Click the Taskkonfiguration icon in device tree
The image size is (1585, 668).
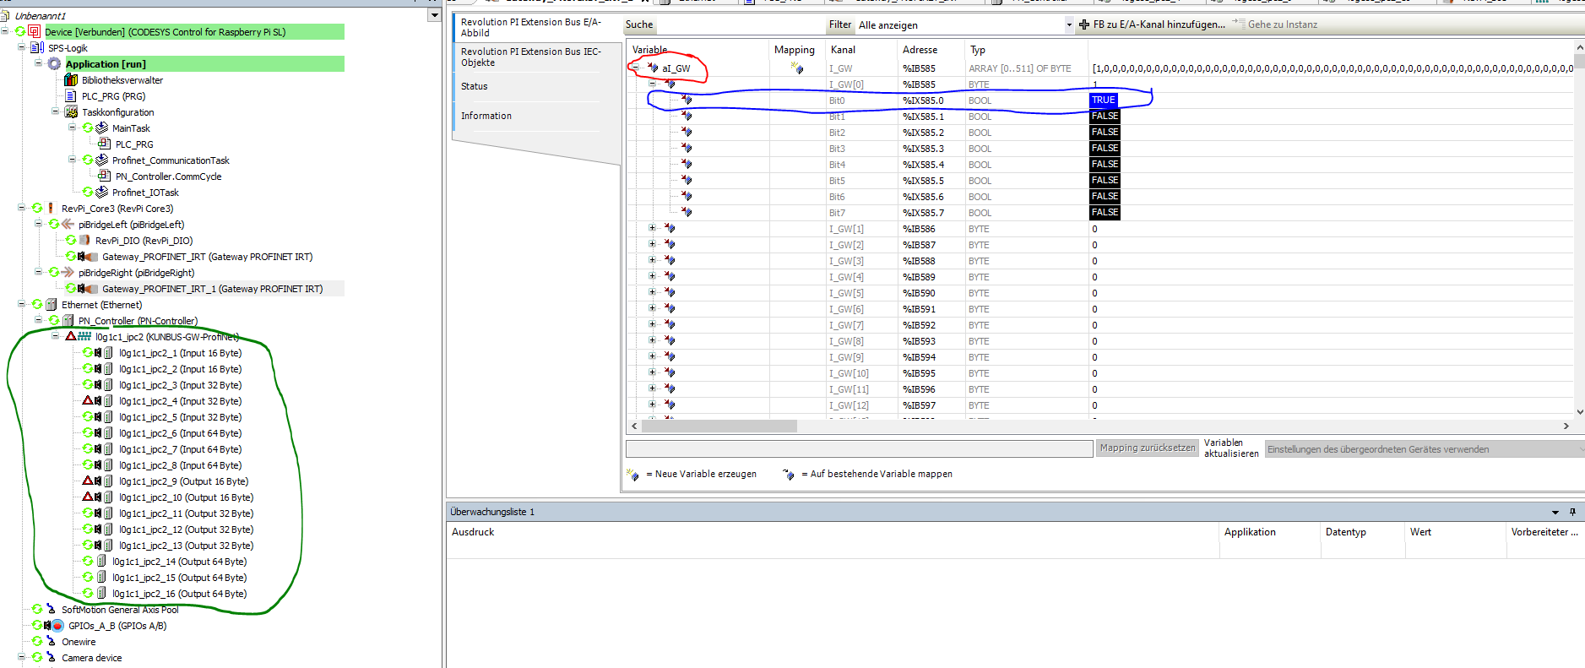pyautogui.click(x=71, y=112)
